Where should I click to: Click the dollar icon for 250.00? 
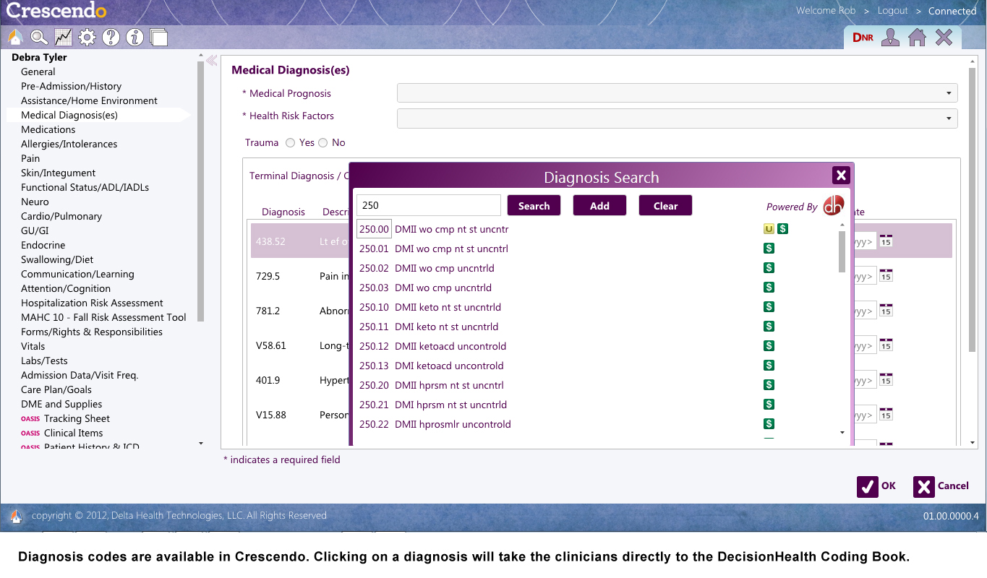[x=782, y=229]
